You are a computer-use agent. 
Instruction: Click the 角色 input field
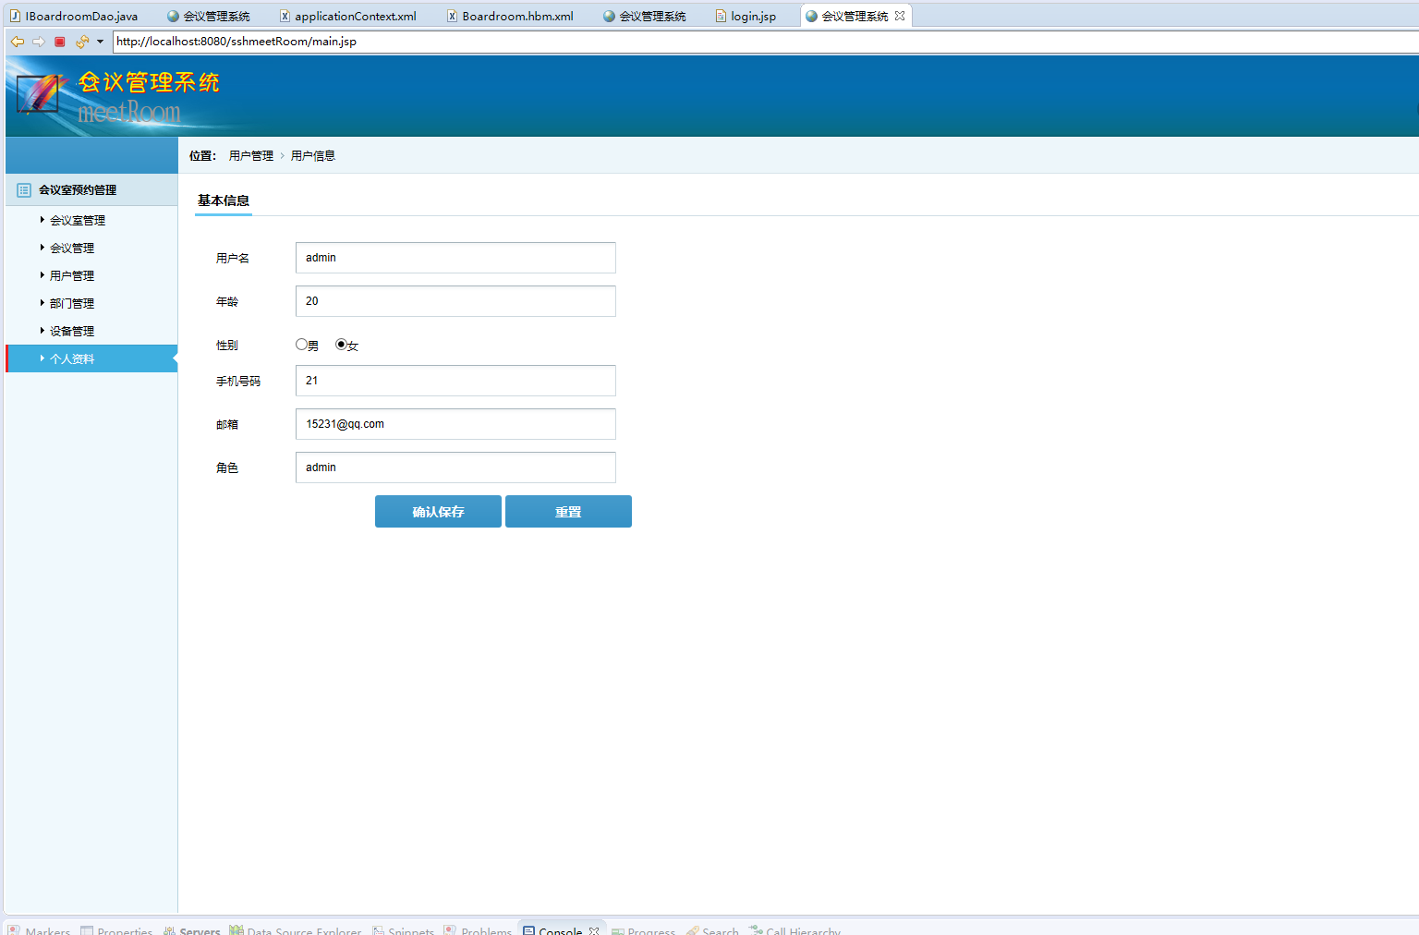[455, 467]
